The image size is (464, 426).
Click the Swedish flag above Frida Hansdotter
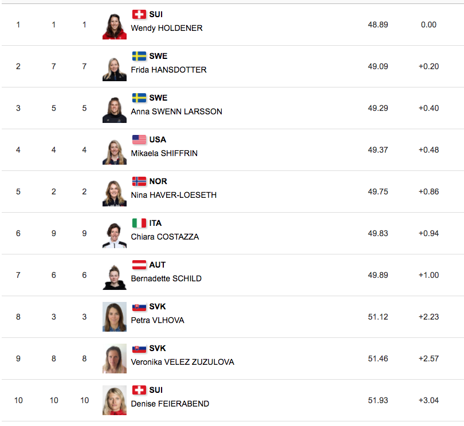139,56
